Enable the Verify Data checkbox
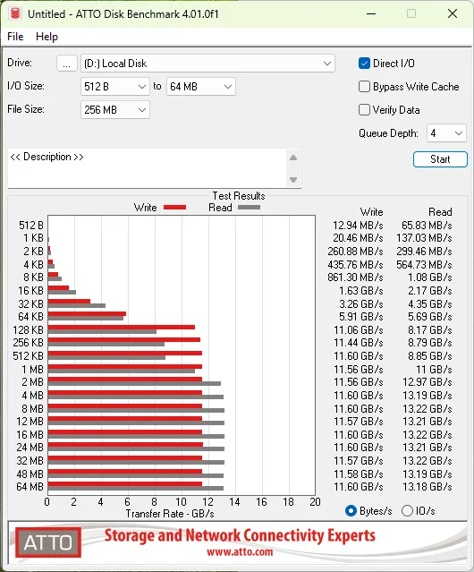This screenshot has width=474, height=572. click(364, 110)
